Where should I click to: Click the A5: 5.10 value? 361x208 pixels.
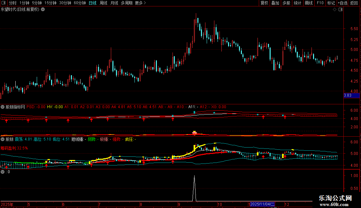(x=134, y=107)
